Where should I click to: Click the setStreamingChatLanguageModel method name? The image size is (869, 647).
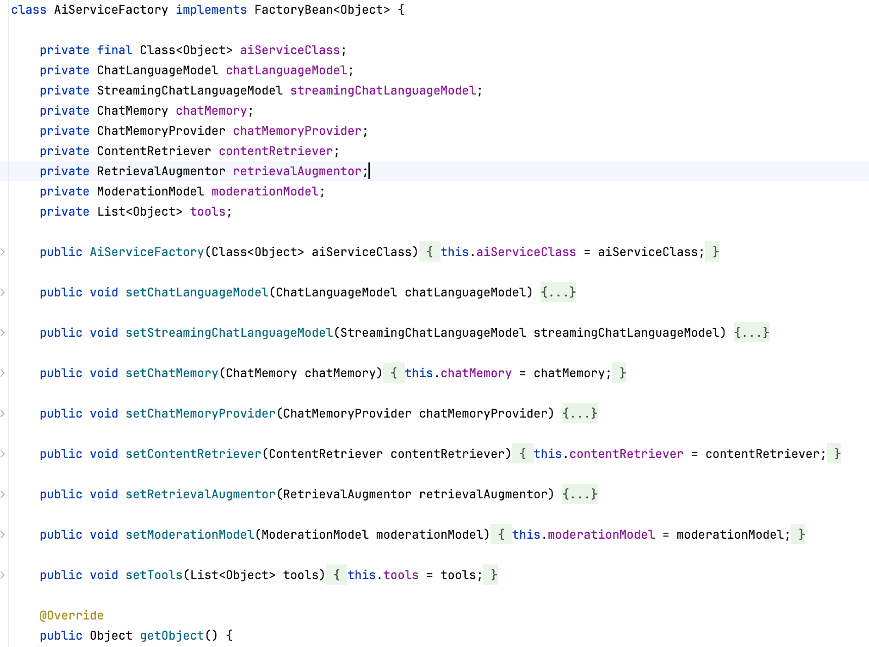pos(229,333)
